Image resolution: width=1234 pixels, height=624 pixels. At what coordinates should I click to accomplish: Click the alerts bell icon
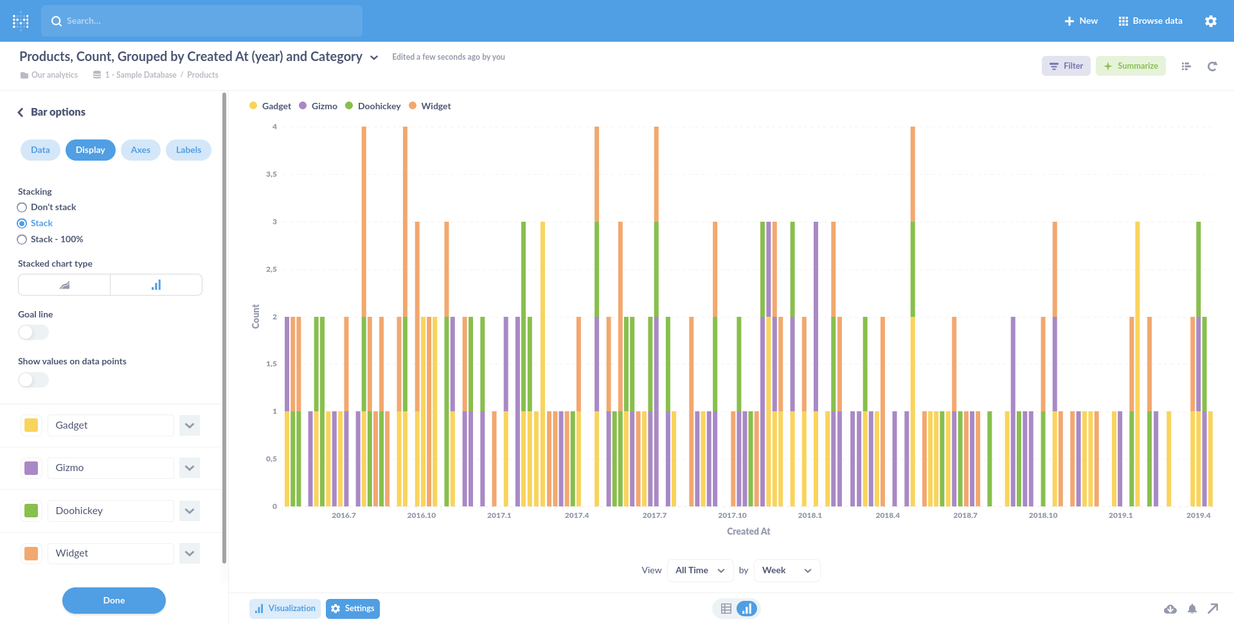coord(1192,609)
